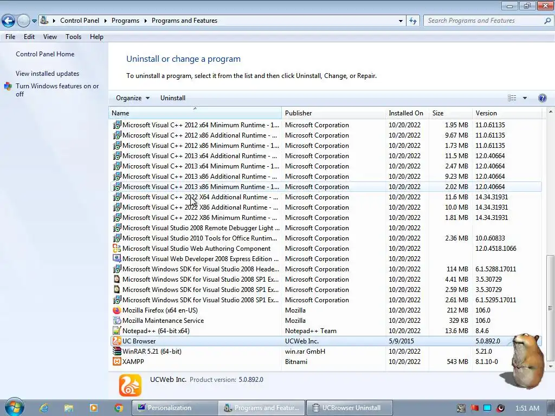Launch Google Chrome from taskbar
555x416 pixels.
coord(119,408)
